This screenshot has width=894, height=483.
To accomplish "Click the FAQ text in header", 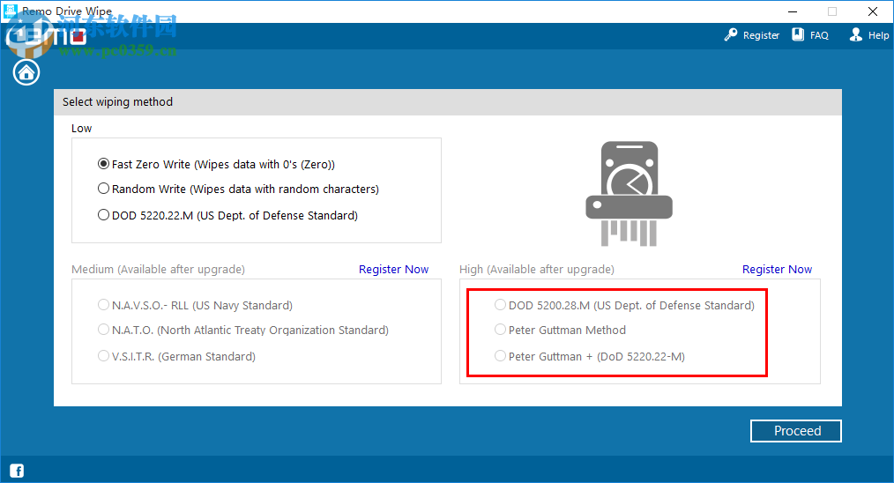I will coord(819,35).
